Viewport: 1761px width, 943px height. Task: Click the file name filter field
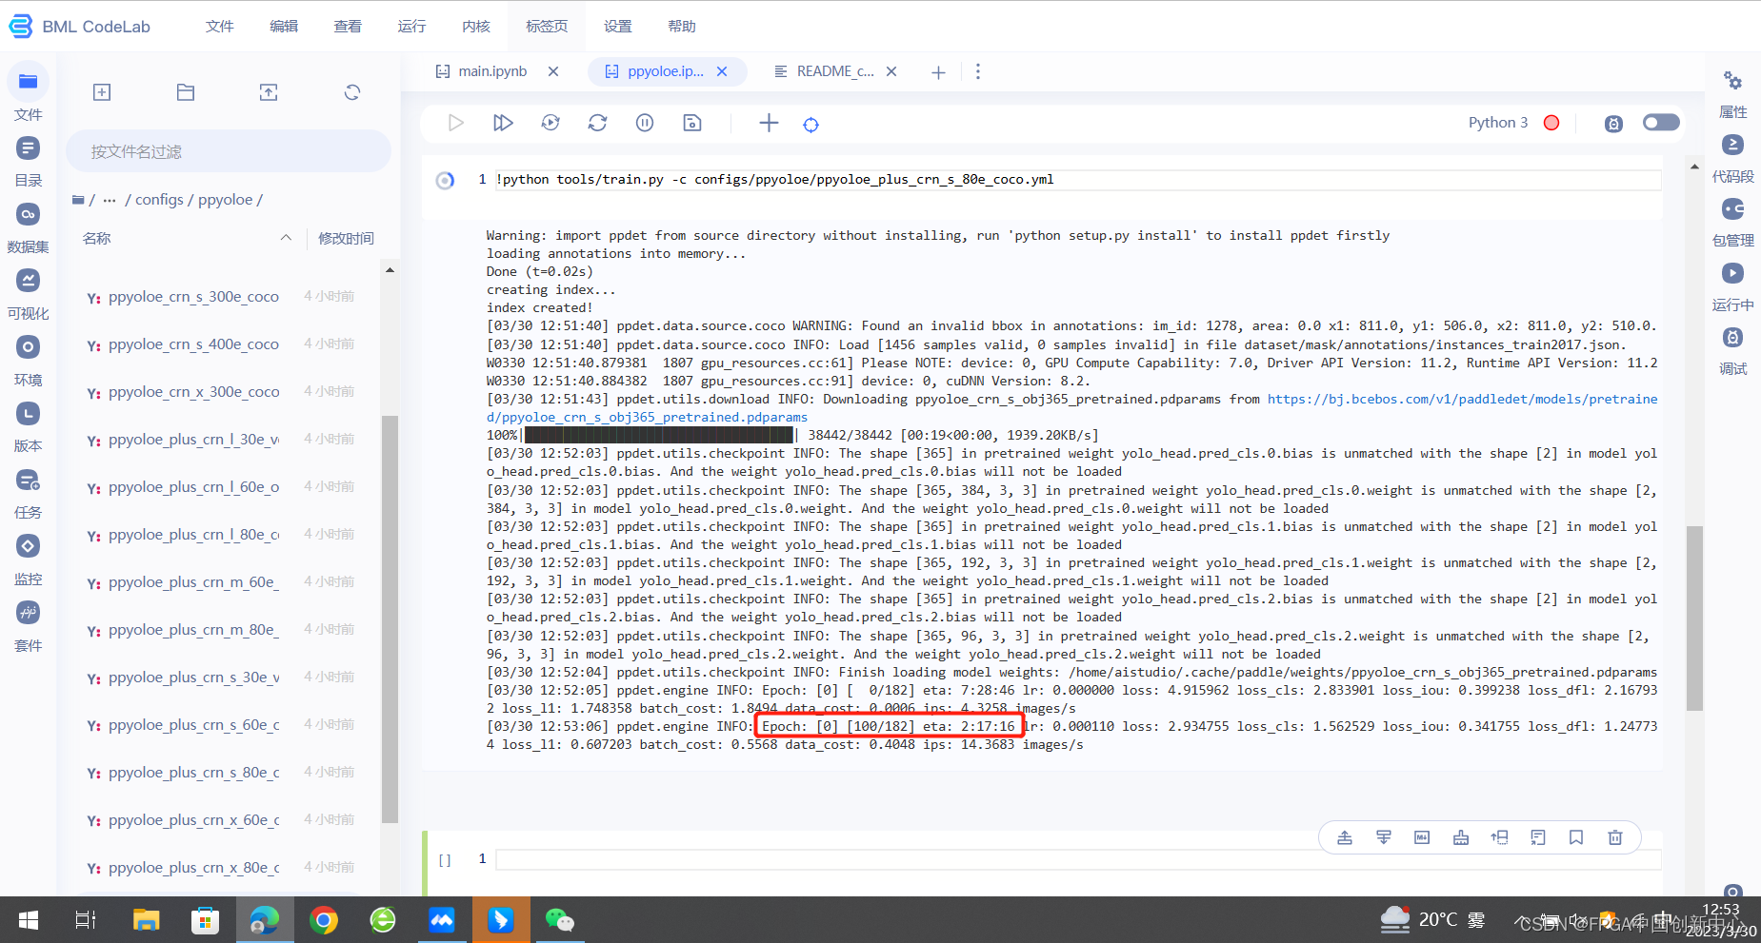(229, 151)
